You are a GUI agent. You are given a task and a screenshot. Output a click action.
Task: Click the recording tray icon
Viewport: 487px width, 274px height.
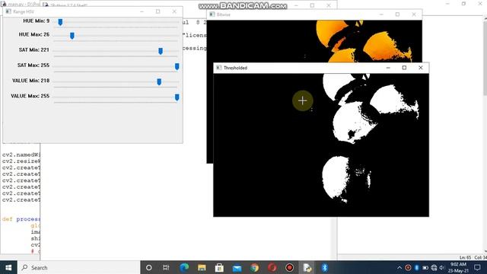(x=408, y=267)
